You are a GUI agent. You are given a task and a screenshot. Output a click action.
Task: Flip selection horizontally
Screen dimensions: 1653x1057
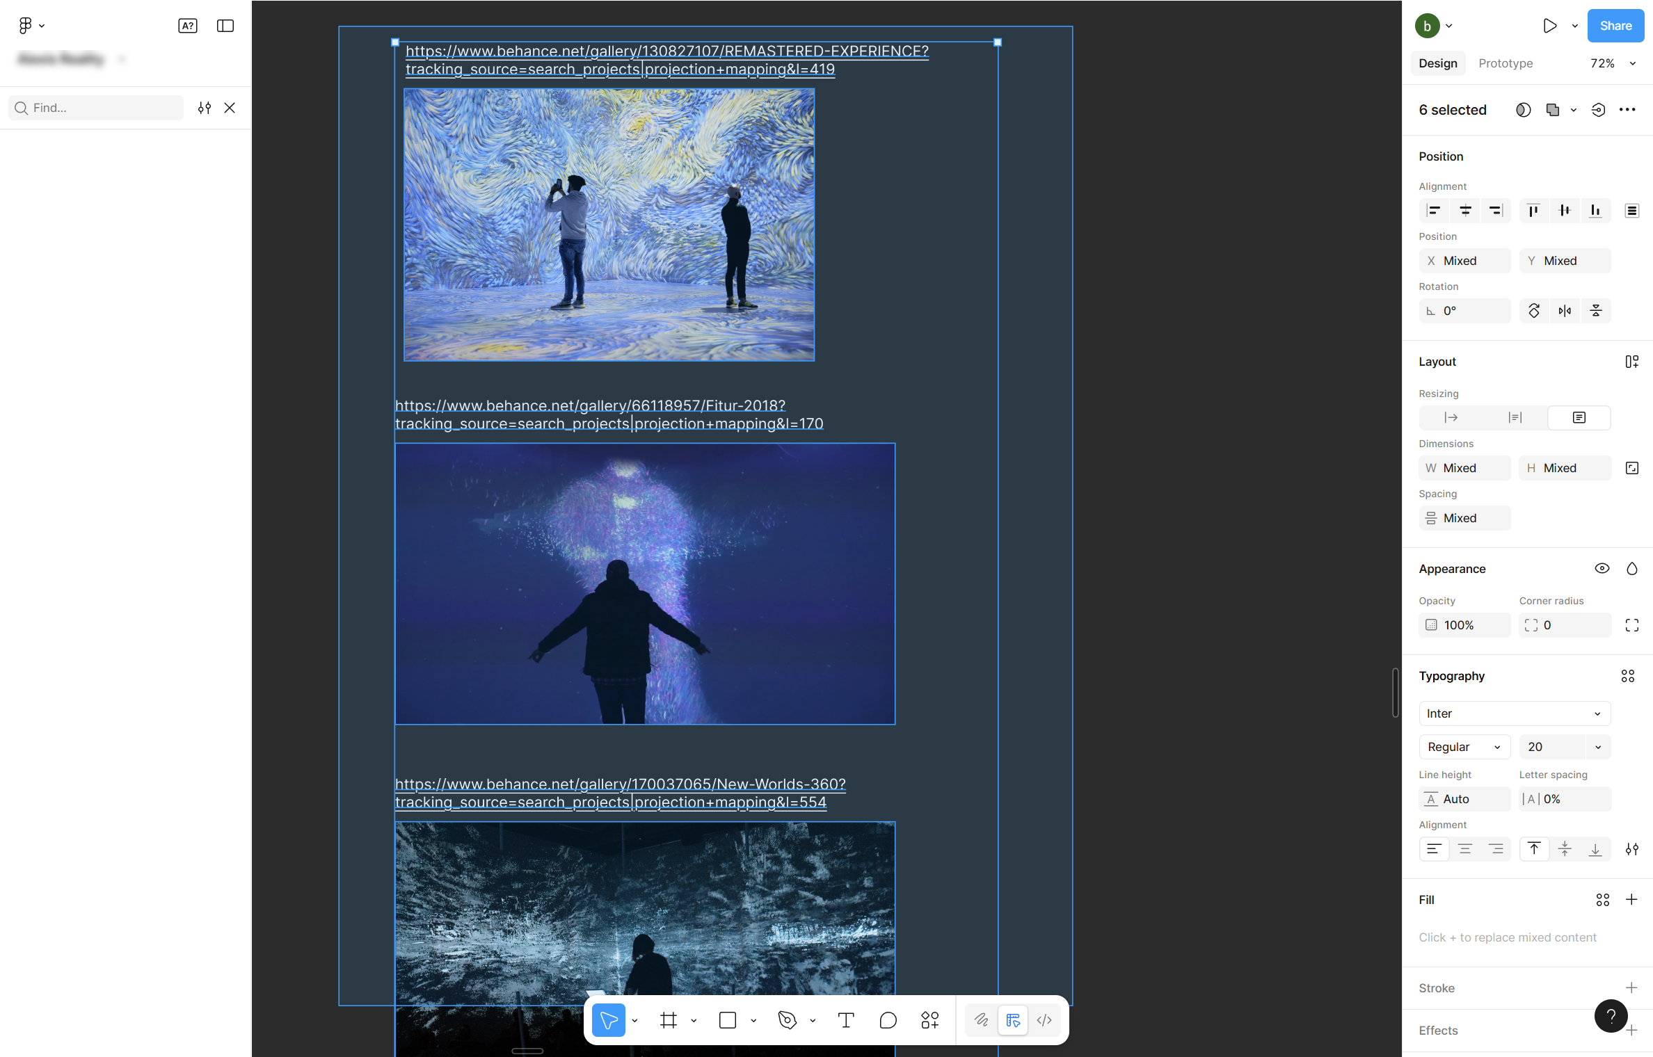1565,311
